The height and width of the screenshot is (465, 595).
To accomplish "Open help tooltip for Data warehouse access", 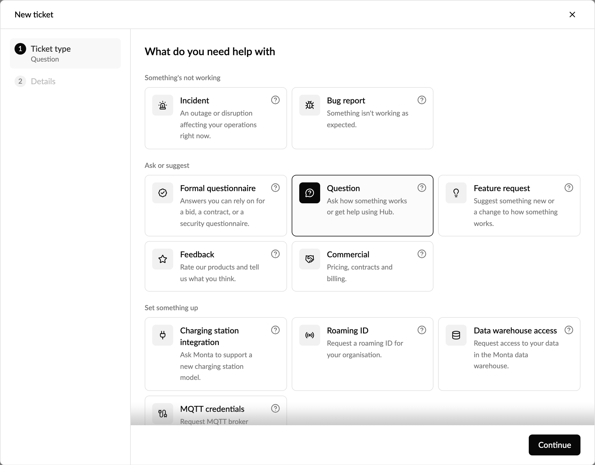I will coord(569,330).
